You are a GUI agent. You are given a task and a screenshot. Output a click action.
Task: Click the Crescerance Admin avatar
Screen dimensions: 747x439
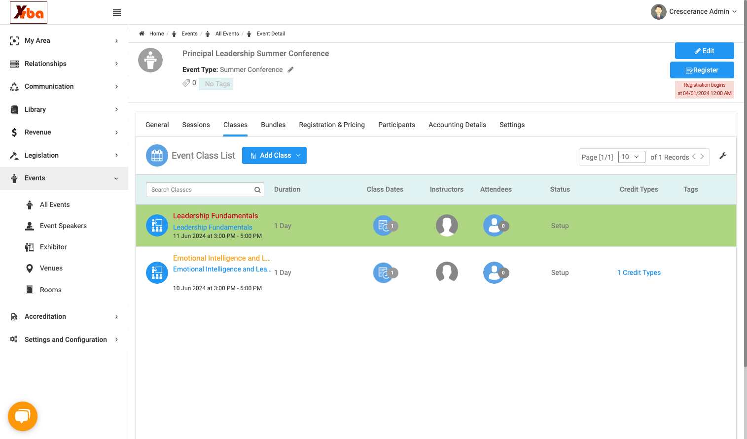pos(658,12)
